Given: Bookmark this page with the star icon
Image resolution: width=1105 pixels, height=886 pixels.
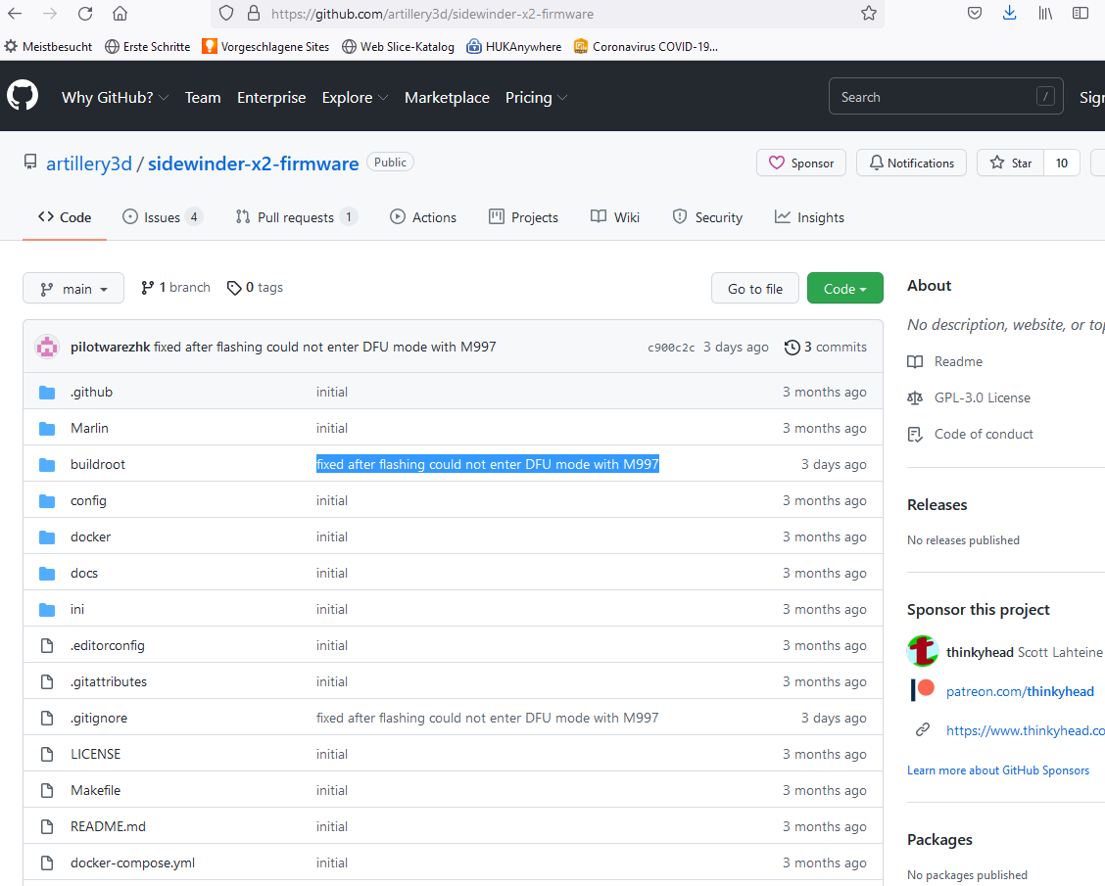Looking at the screenshot, I should 869,14.
